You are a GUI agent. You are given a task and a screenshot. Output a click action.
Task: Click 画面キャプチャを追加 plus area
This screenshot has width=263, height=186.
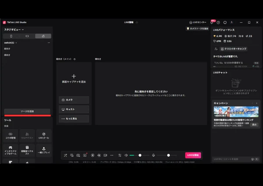click(x=74, y=79)
